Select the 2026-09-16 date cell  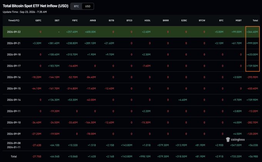(14, 77)
